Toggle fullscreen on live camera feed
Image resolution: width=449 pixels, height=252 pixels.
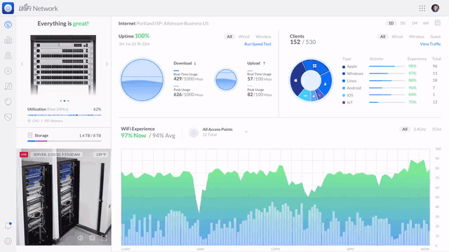pos(104,238)
